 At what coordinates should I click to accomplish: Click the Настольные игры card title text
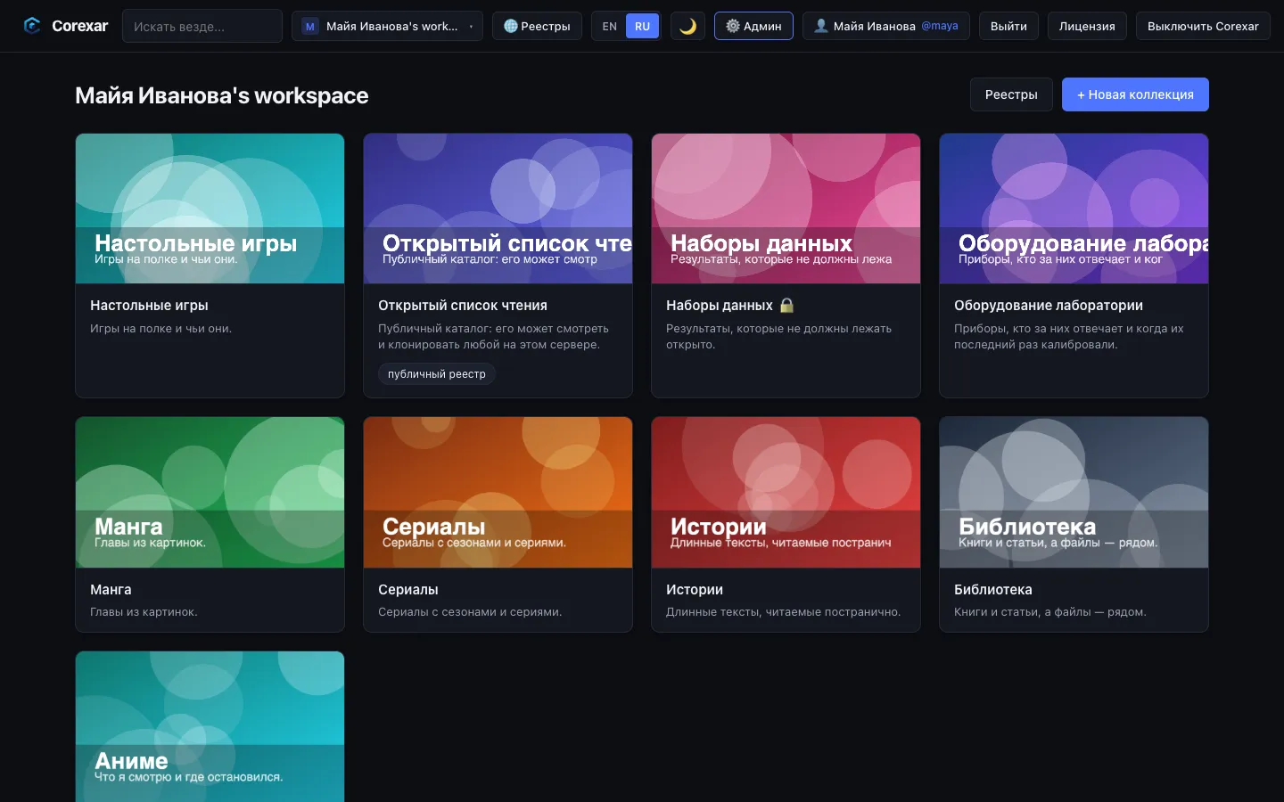[x=149, y=305]
